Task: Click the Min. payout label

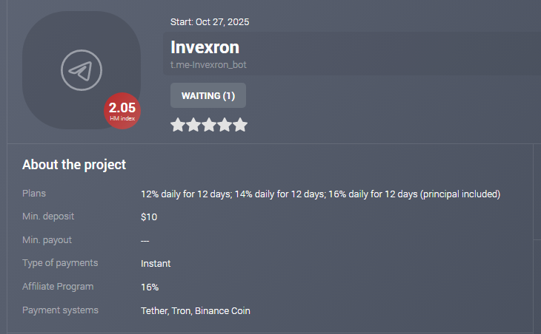Action: tap(47, 240)
